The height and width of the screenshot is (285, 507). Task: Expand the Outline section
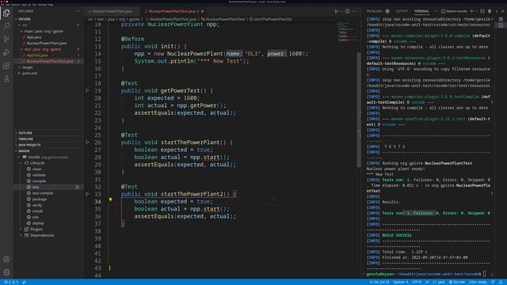point(25,133)
